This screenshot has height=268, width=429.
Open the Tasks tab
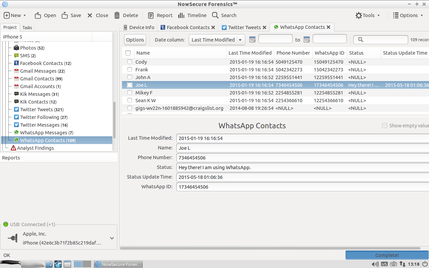tap(27, 27)
